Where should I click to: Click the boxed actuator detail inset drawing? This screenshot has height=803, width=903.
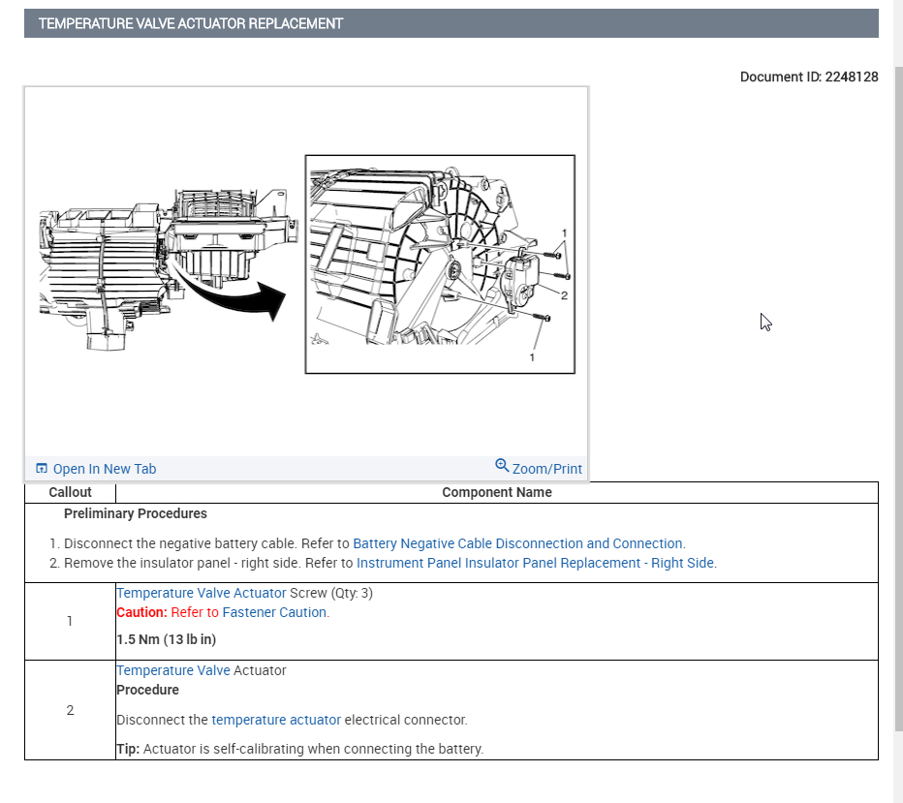click(x=440, y=264)
